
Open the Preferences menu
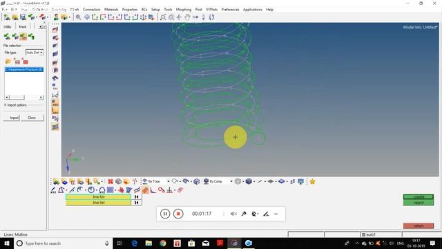pos(230,10)
